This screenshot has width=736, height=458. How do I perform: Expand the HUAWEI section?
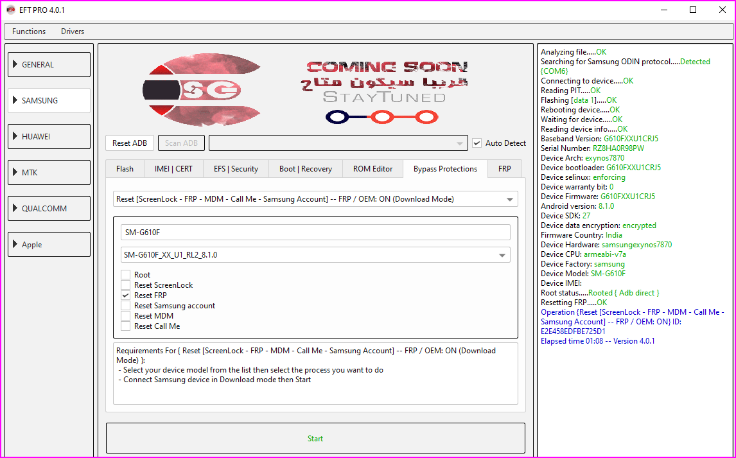click(x=49, y=137)
